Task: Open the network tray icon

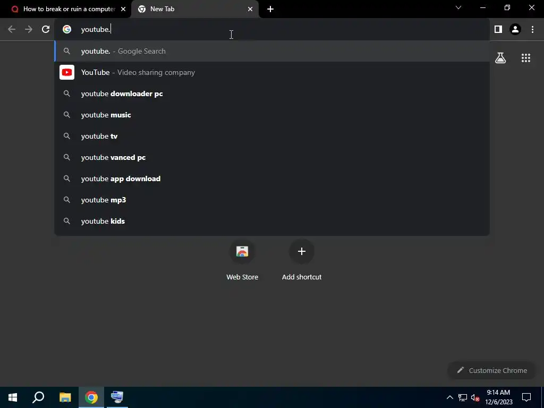Action: tap(463, 397)
